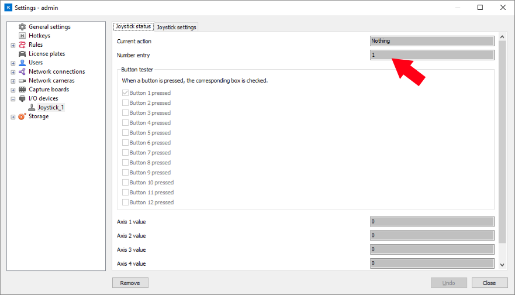Select the Hotkeys icon in tree
Viewport: 515px width, 295px height.
tap(22, 36)
